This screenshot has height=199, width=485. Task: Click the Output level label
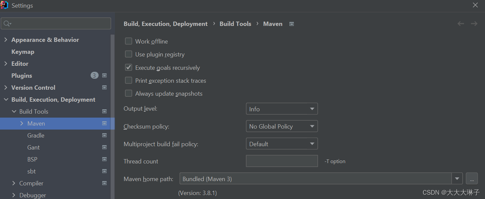tap(141, 109)
